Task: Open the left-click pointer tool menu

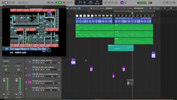Action: 92,8
